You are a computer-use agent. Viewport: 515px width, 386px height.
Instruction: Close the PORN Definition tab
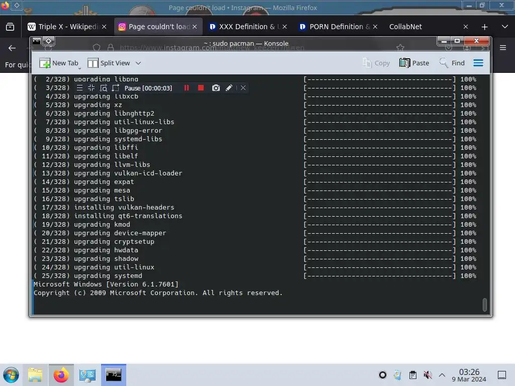[x=375, y=27]
